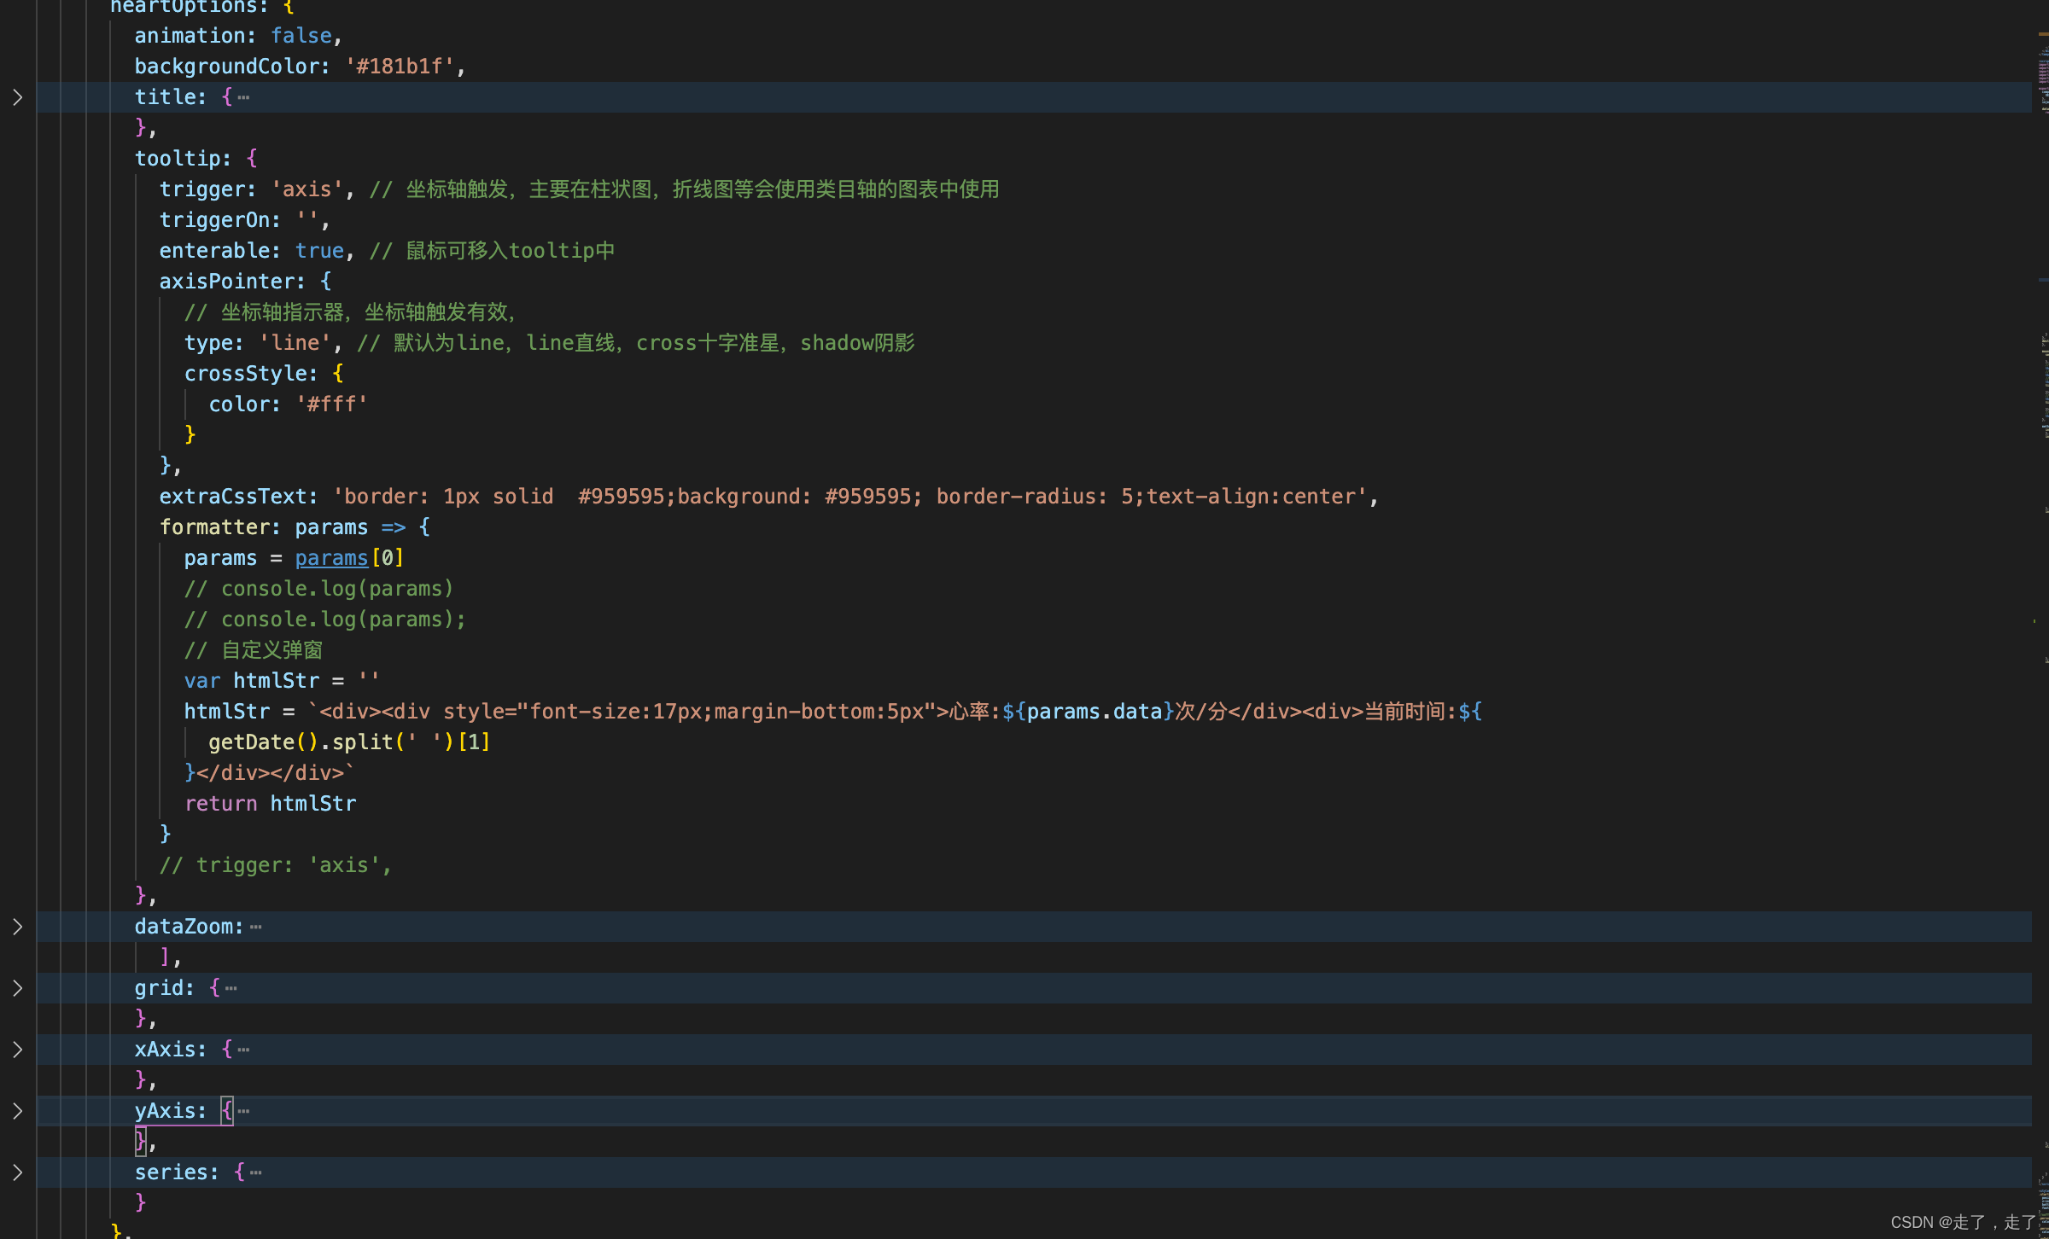Place cursor on 'animation: false' value

[301, 36]
